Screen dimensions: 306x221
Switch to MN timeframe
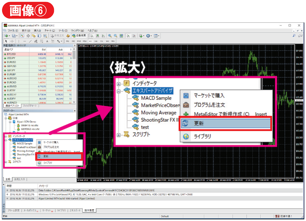pyautogui.click(x=113, y=41)
